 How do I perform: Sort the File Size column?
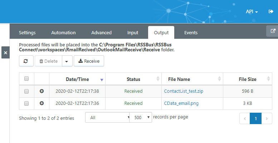point(268,79)
